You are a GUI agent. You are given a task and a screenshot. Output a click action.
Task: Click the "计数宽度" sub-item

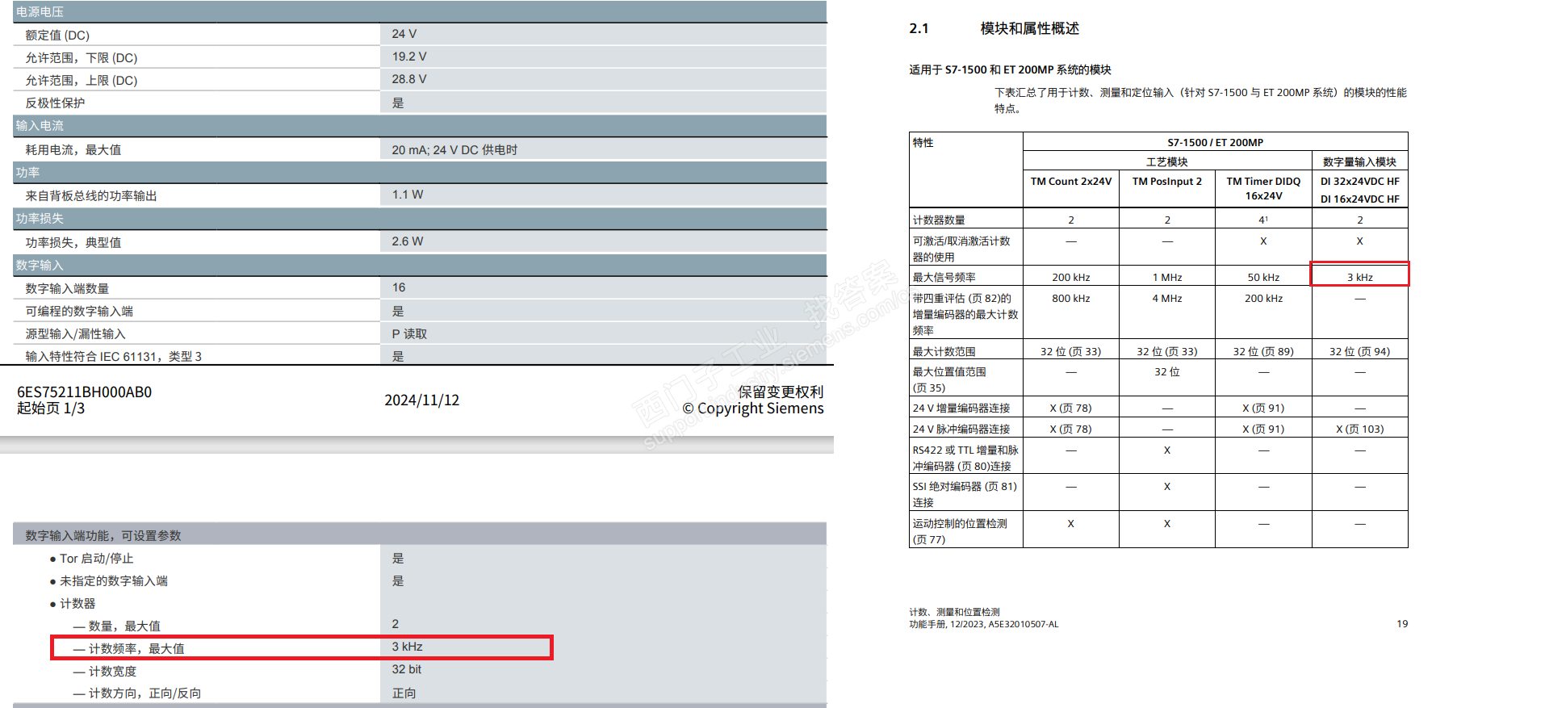(112, 672)
